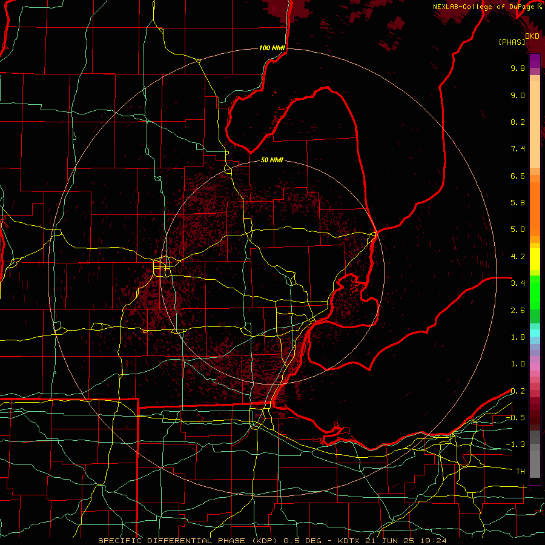This screenshot has width=545, height=545.
Task: Click the pale peach segment of color bar
Action: pyautogui.click(x=535, y=124)
